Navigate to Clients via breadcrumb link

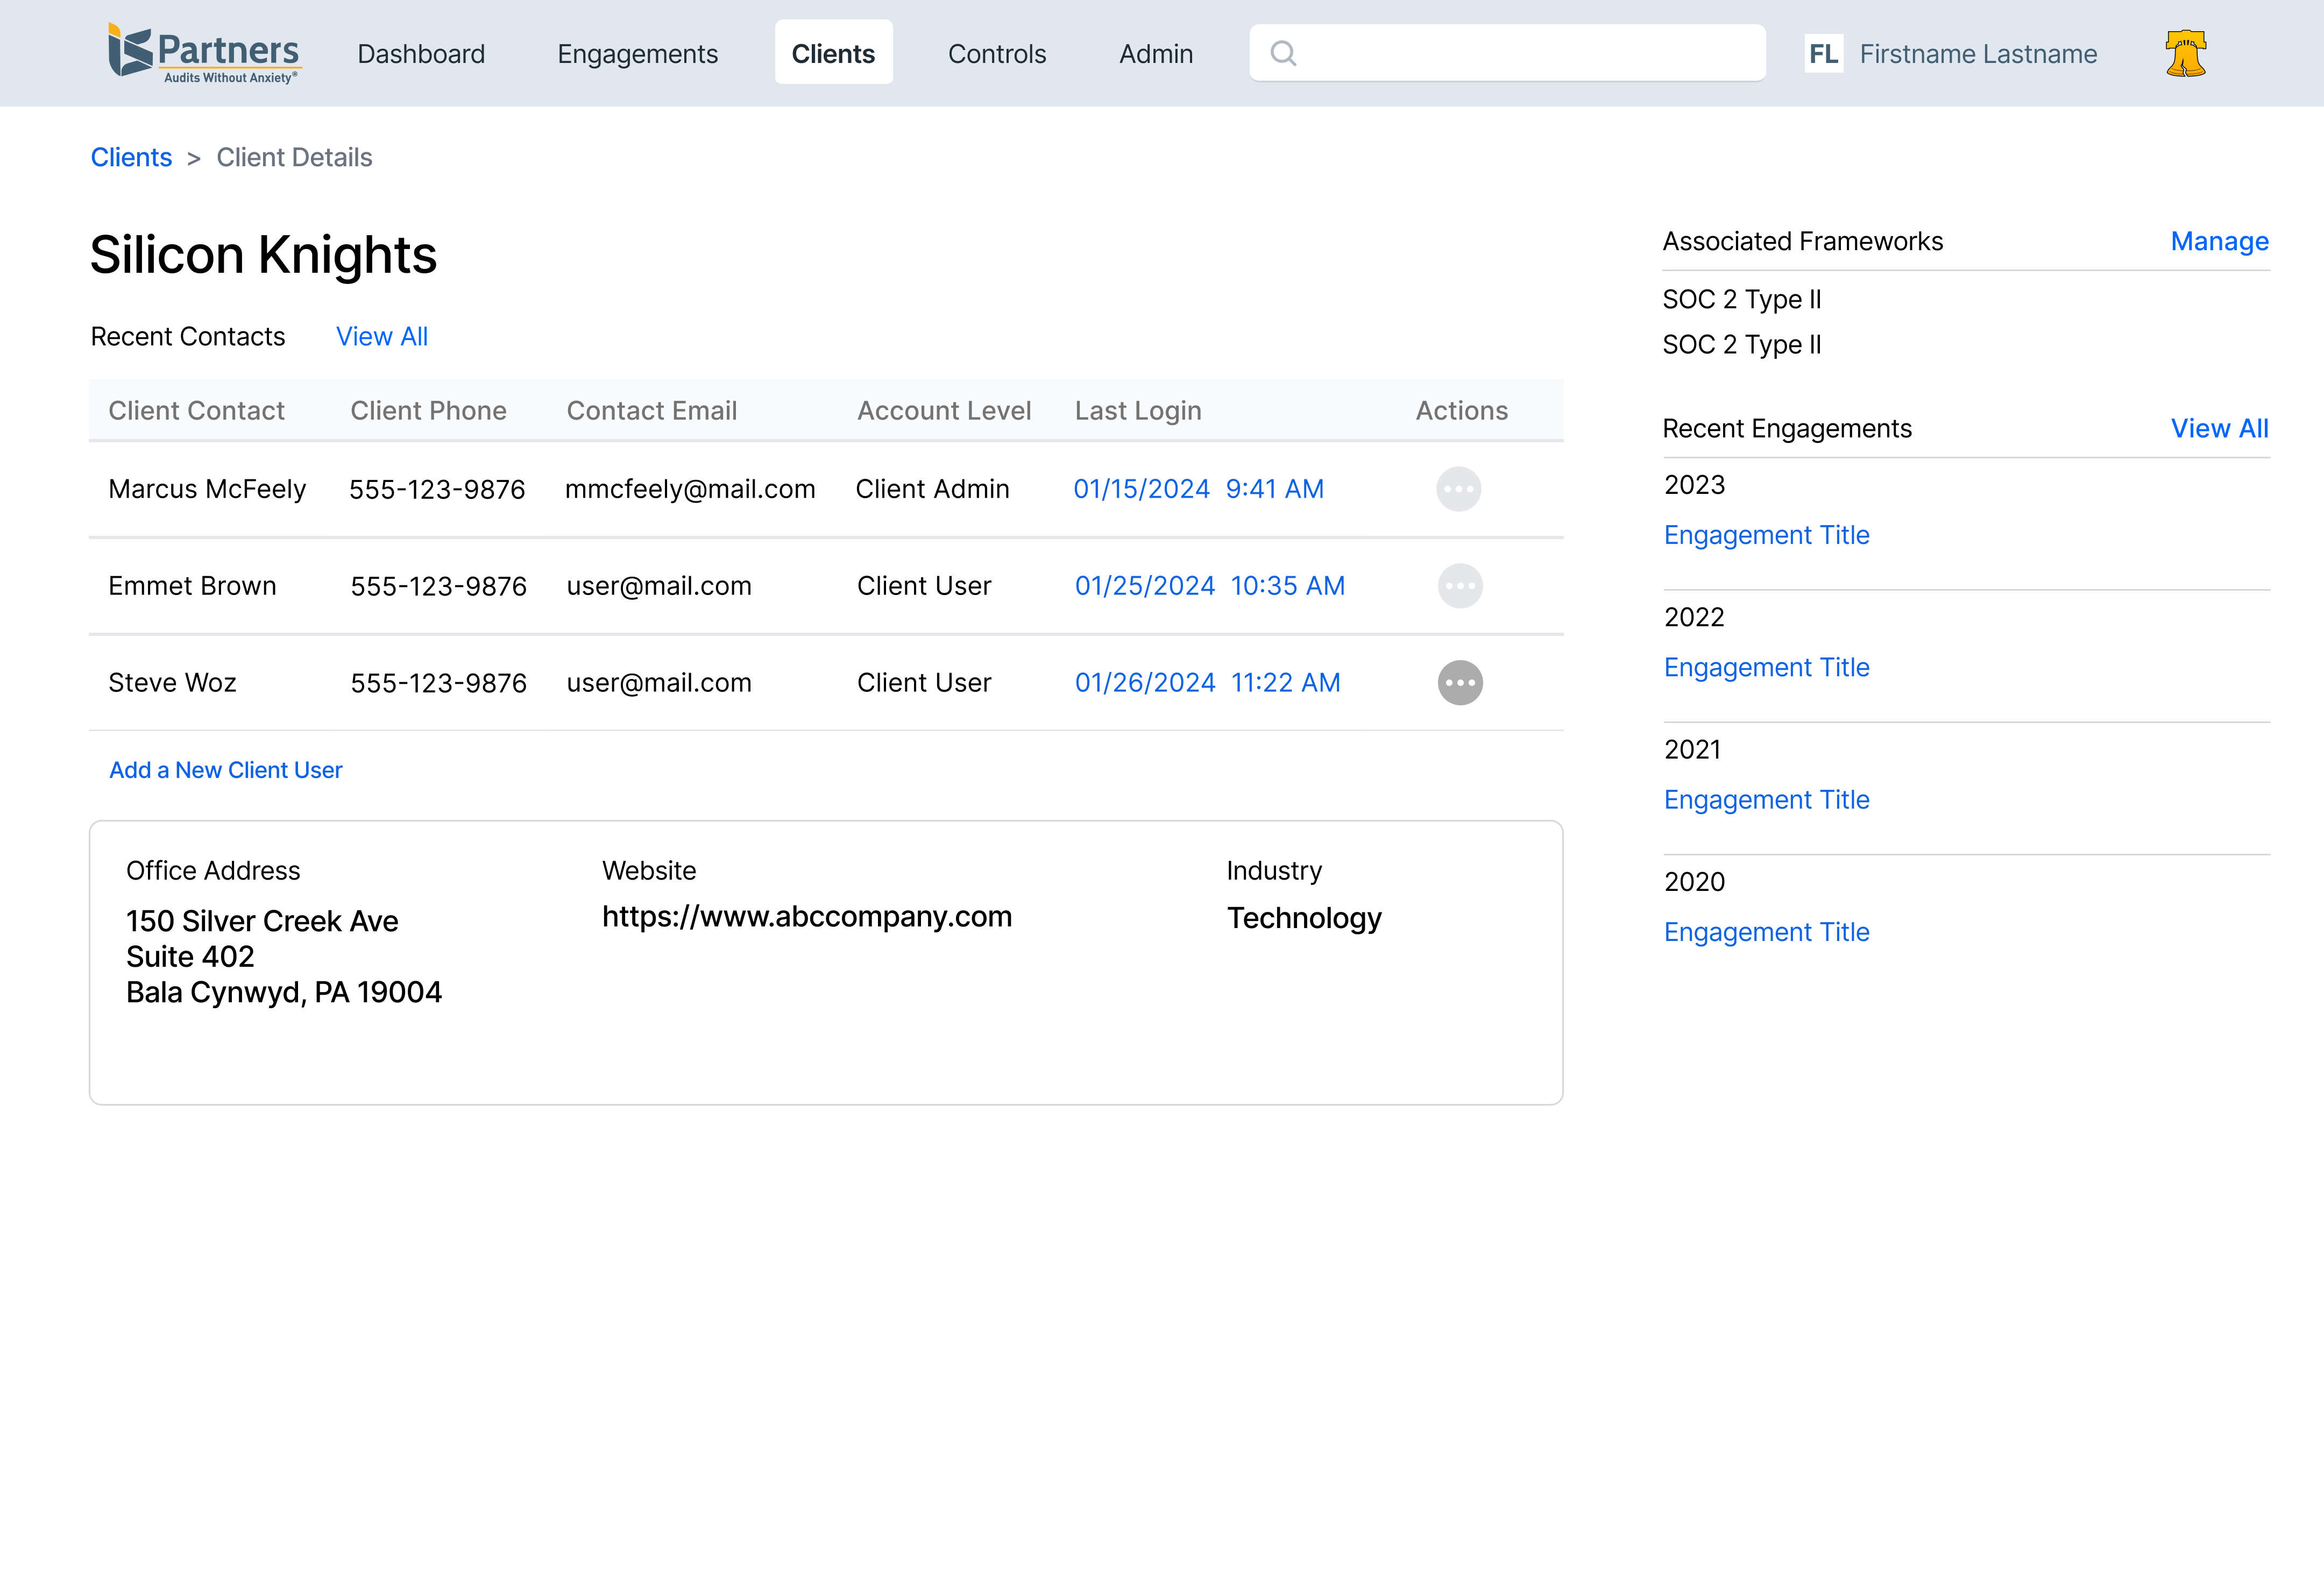pos(131,157)
